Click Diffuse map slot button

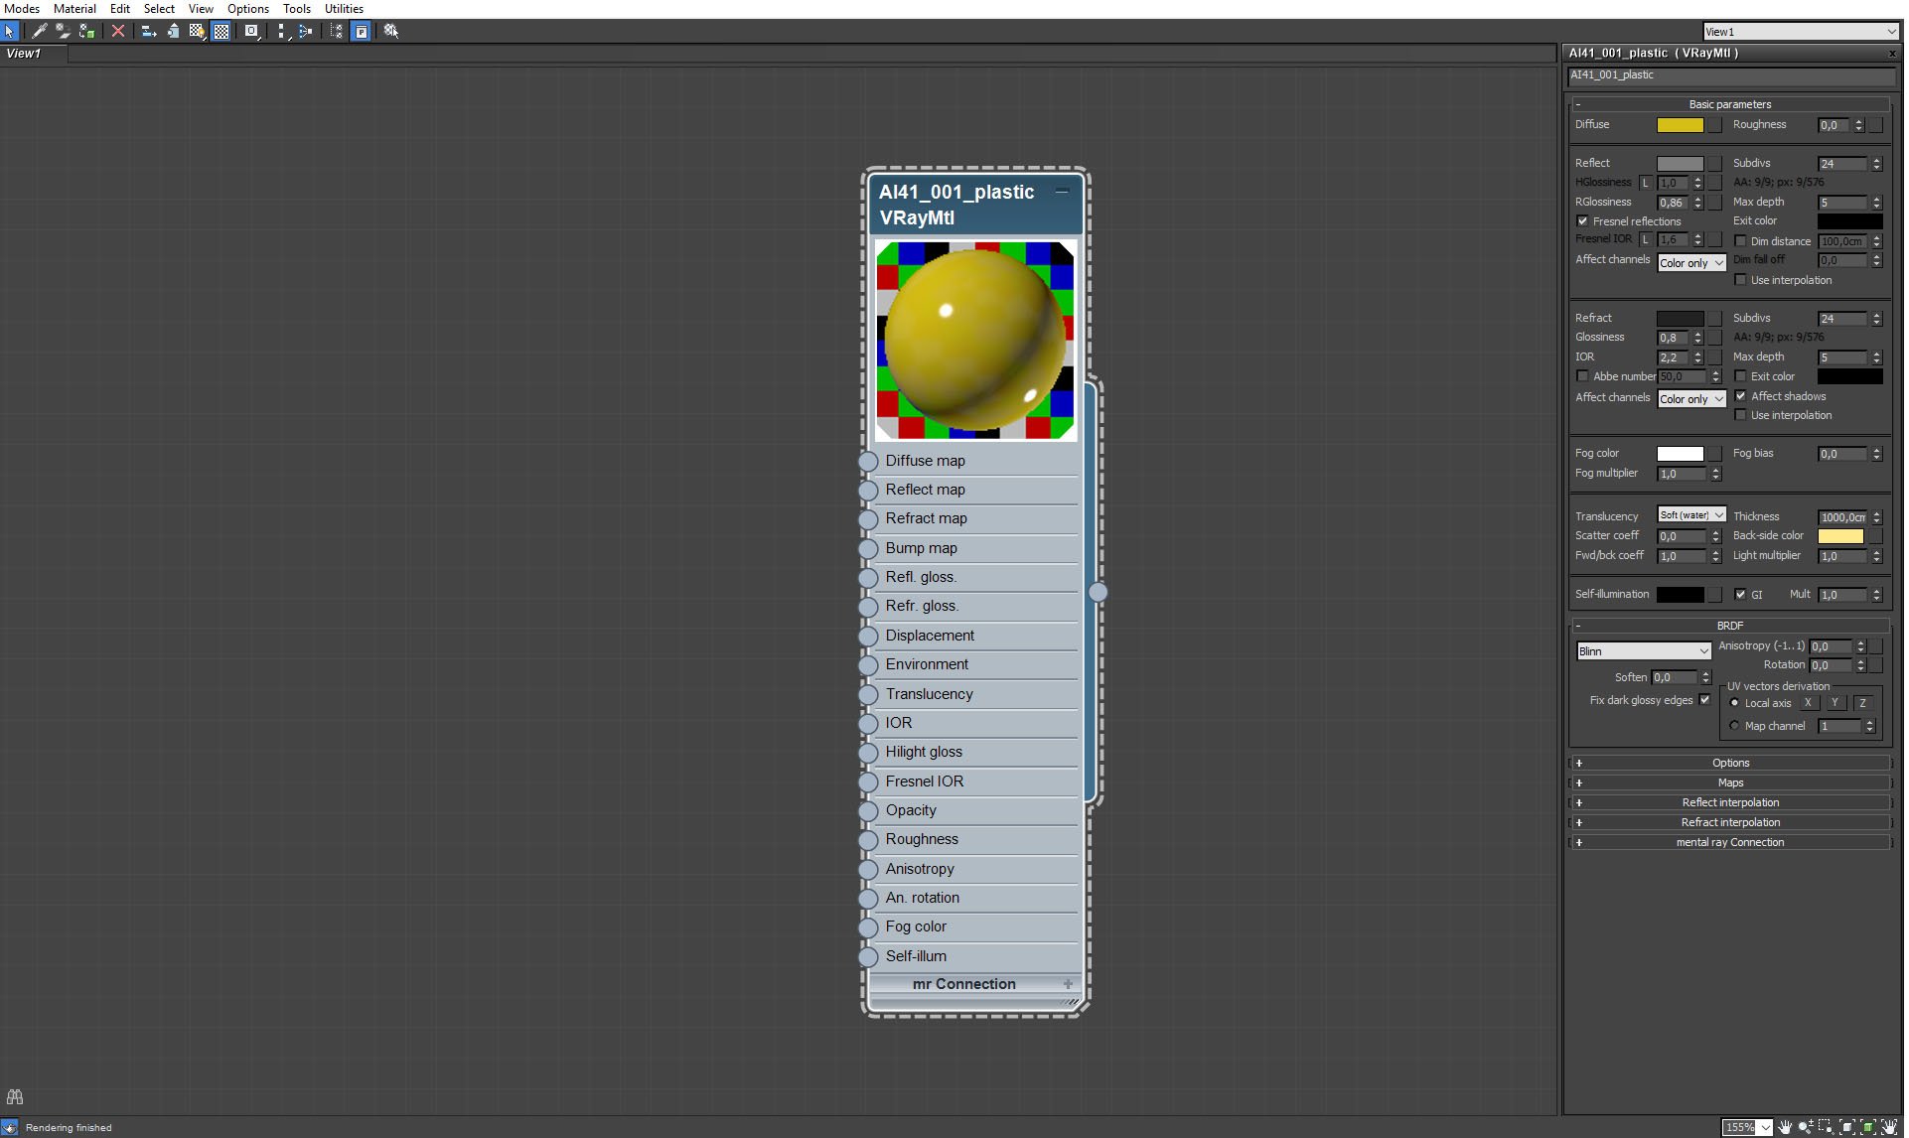coord(1714,125)
